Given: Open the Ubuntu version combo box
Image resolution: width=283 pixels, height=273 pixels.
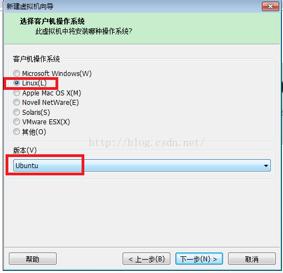Looking at the screenshot, I should pos(142,165).
